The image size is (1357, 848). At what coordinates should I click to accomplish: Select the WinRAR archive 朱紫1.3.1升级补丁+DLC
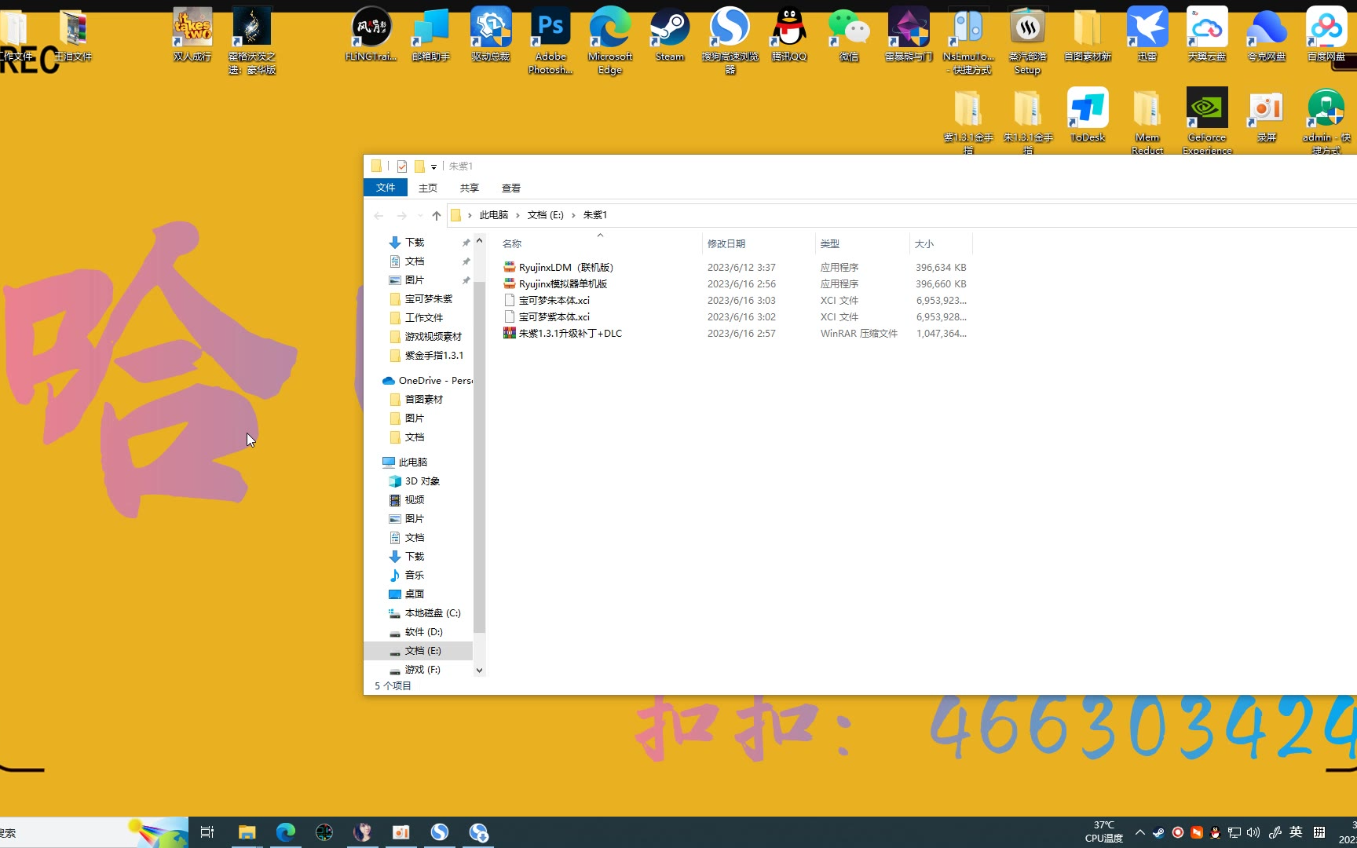569,334
